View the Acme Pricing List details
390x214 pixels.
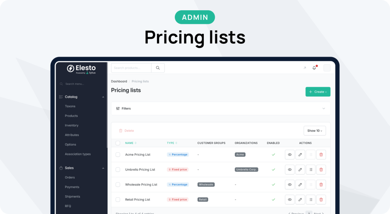tap(289, 155)
